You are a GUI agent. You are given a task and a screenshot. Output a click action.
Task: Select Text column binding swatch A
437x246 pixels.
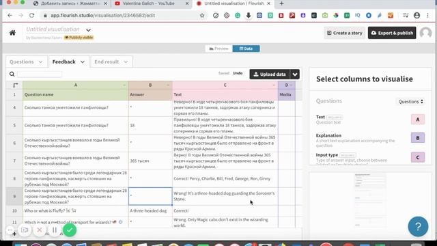tap(418, 120)
